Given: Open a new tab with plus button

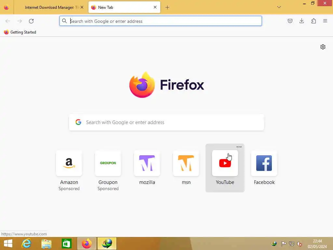Looking at the screenshot, I should [167, 7].
